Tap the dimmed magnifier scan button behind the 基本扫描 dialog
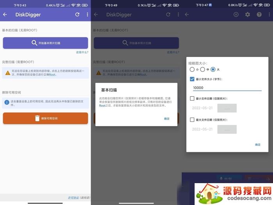 coord(136,43)
